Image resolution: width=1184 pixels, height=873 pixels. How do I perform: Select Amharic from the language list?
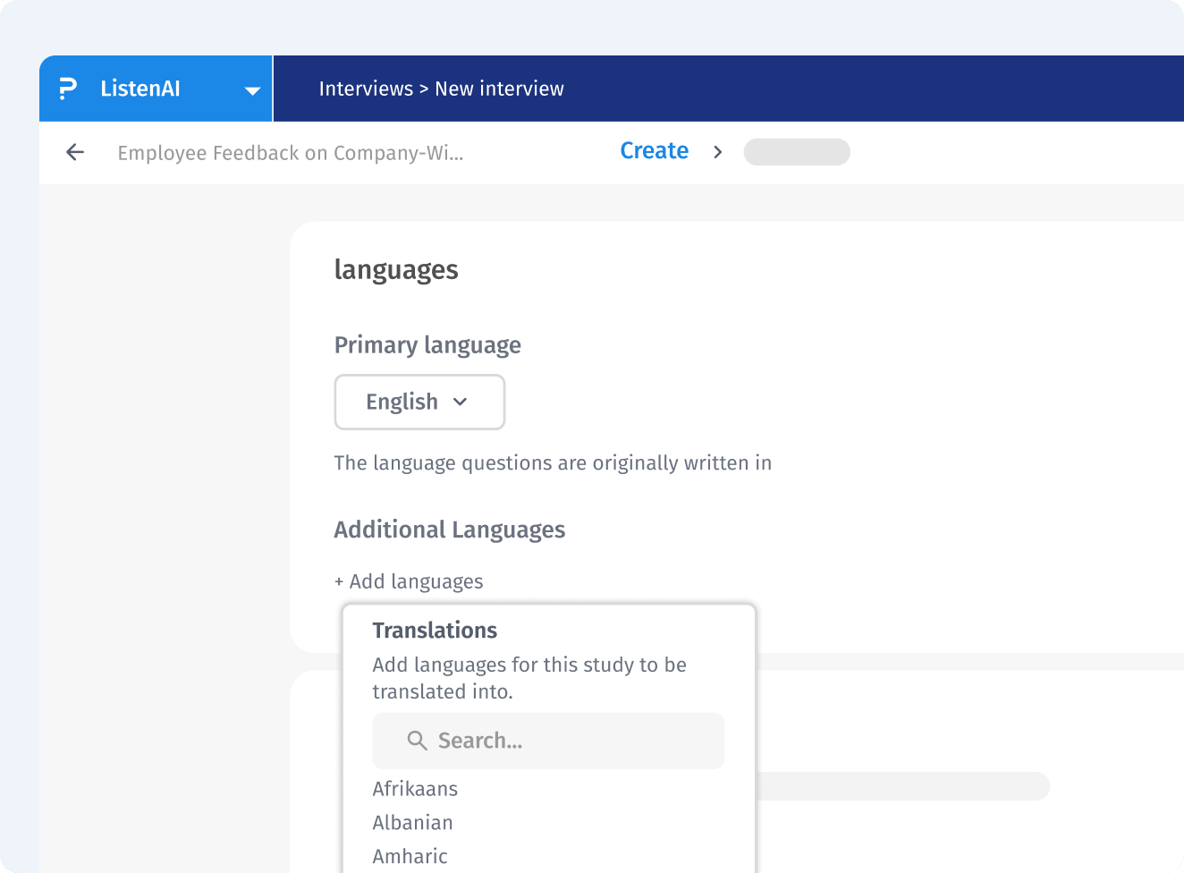410,857
